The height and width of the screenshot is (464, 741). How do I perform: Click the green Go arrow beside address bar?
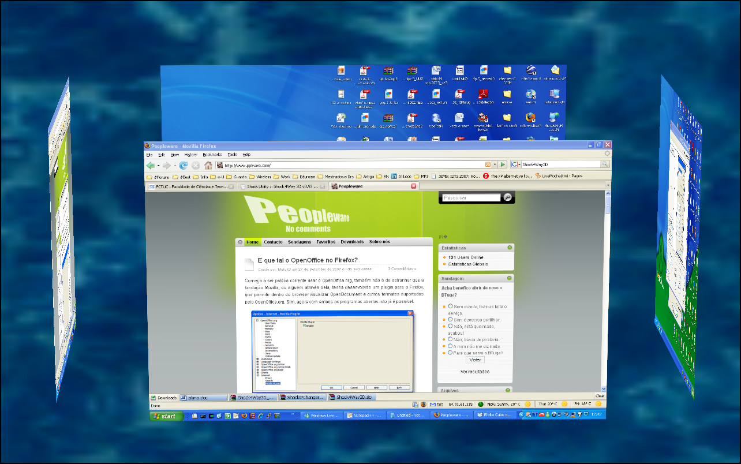point(503,165)
